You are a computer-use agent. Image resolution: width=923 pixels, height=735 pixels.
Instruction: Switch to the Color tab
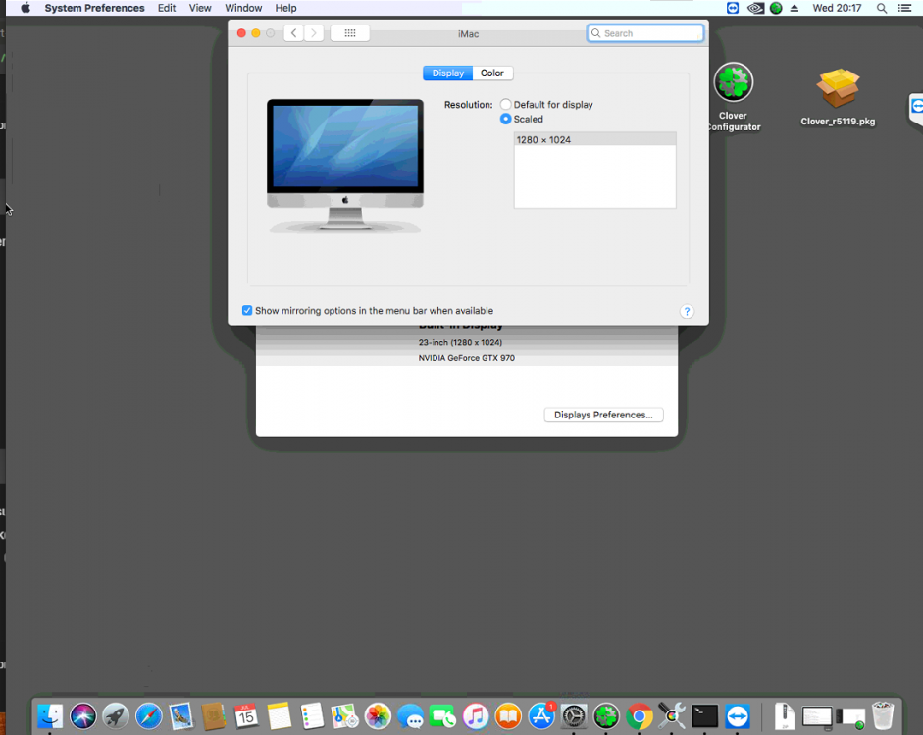click(492, 73)
